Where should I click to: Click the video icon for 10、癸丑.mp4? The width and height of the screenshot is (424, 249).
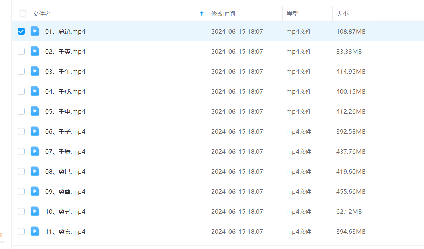coord(35,211)
